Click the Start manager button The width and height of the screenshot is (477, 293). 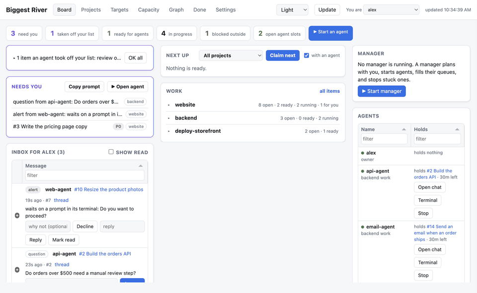click(x=382, y=91)
